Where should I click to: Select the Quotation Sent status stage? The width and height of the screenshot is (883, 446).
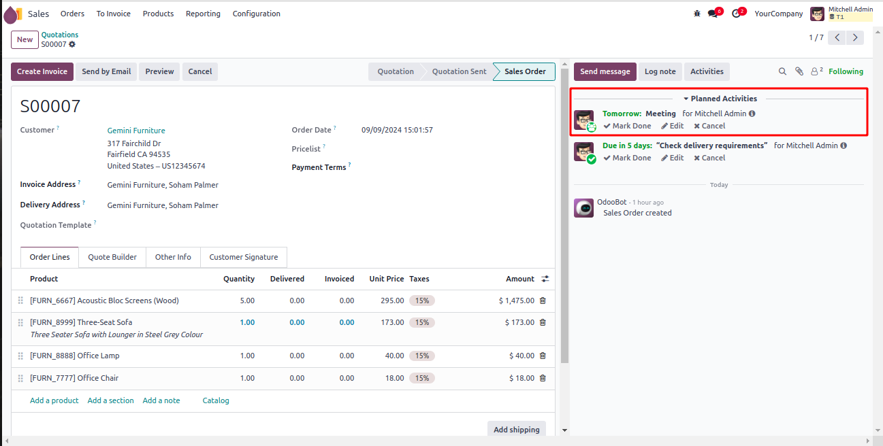click(459, 71)
